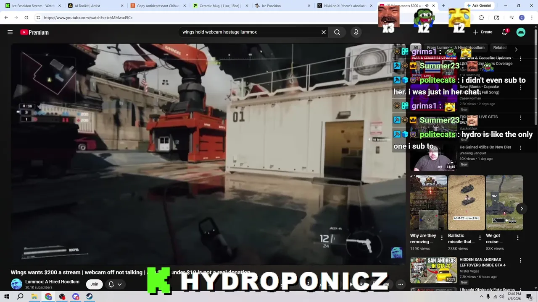This screenshot has width=538, height=302.
Task: Open options for Why are they removing
Action: pos(442,238)
